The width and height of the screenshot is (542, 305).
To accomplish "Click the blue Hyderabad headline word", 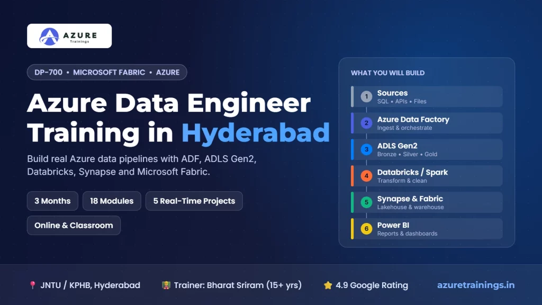I will pos(256,133).
